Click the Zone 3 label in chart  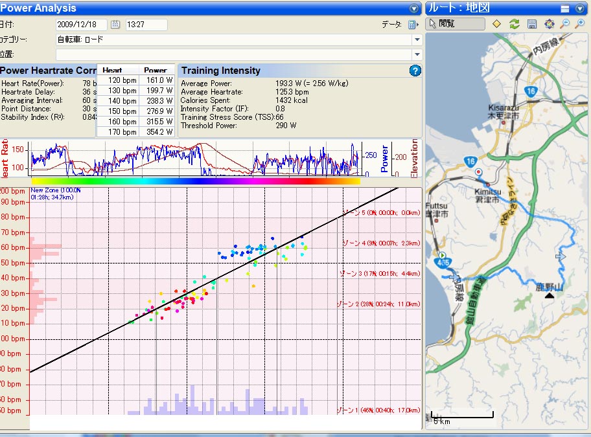(380, 274)
